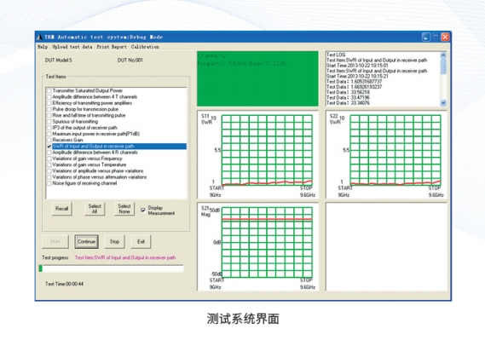
Task: Open the Upload test data menu
Action: click(x=72, y=47)
